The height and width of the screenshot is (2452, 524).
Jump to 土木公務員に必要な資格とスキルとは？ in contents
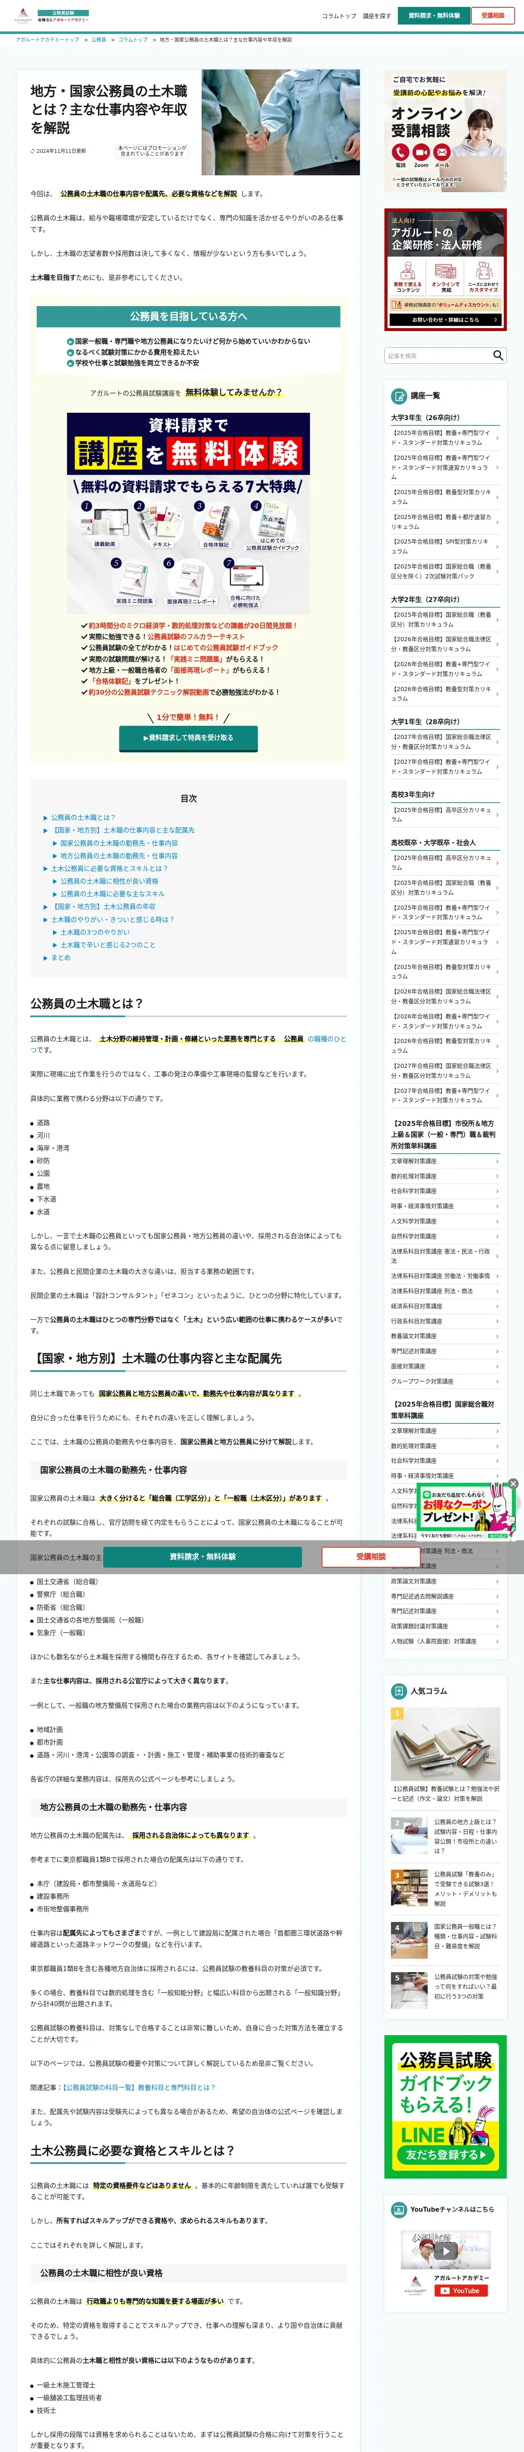point(109,868)
